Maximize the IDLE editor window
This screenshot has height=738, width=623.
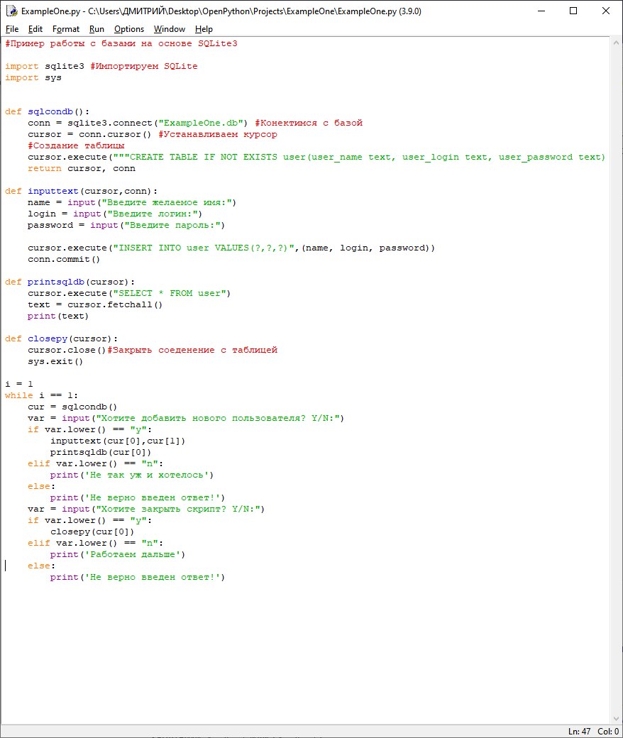pos(573,11)
